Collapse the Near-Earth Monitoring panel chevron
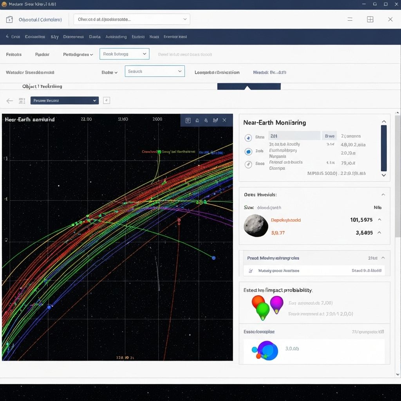Viewport: 401px width, 401px height. click(384, 122)
